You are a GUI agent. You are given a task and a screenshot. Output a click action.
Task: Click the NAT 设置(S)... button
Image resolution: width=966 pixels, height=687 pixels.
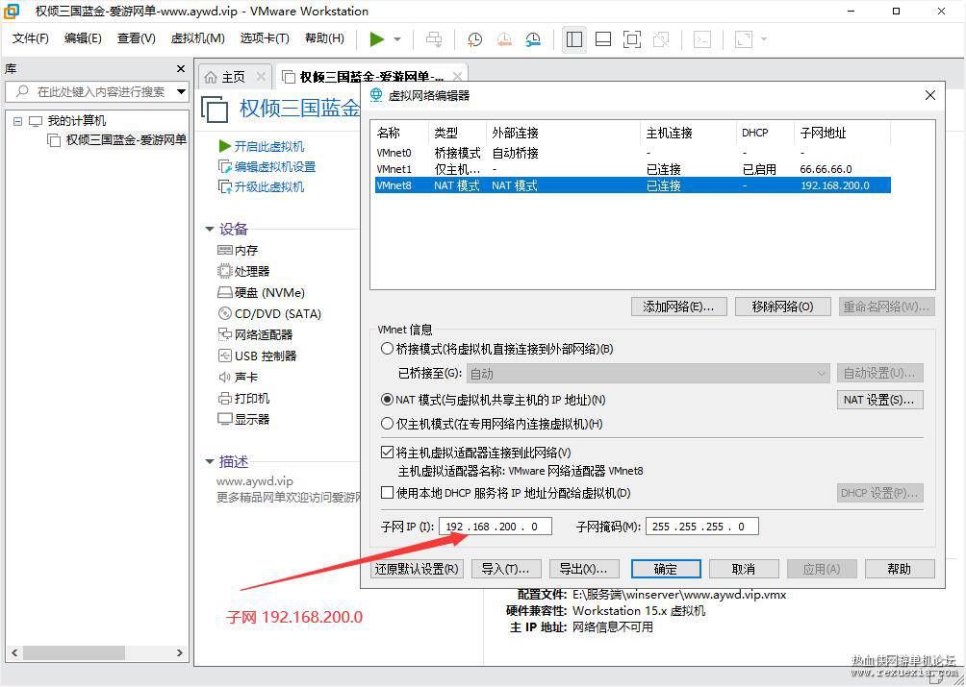click(879, 400)
